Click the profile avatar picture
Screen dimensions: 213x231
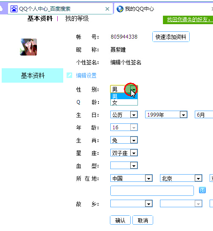click(x=28, y=47)
